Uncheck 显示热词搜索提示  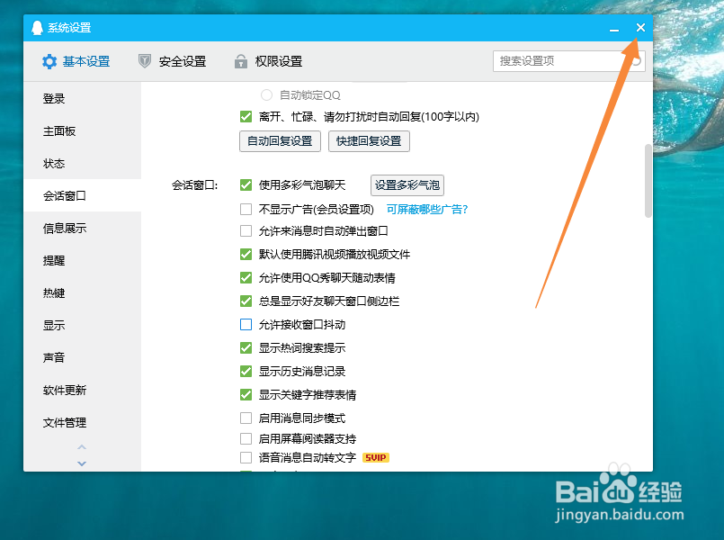point(246,347)
